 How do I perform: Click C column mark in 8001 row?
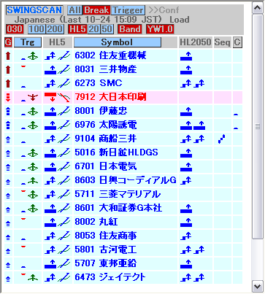point(236,115)
